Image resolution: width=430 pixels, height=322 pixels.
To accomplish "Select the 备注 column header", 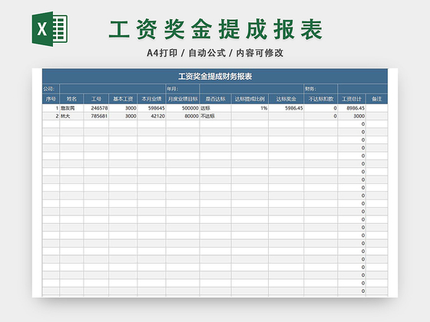I will coord(377,99).
